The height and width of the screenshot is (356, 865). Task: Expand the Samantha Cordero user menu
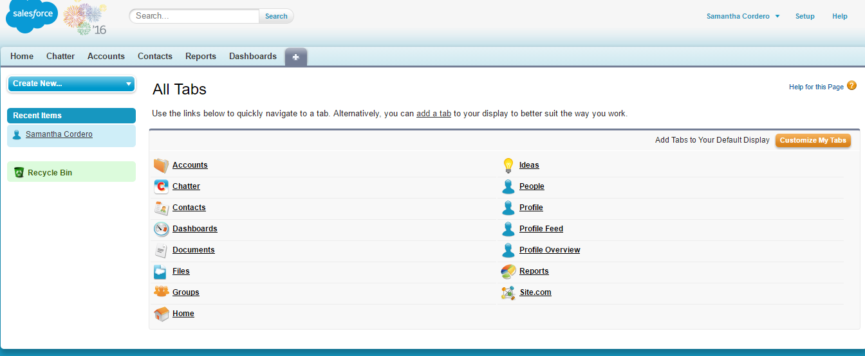(743, 16)
